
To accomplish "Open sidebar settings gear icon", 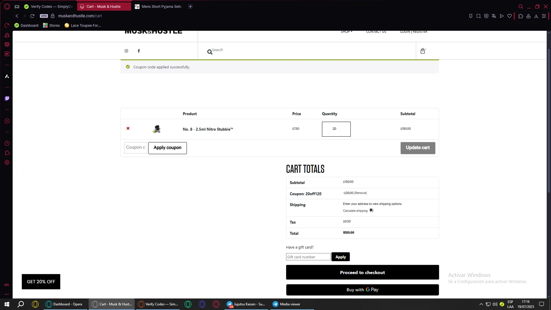I will 7,162.
